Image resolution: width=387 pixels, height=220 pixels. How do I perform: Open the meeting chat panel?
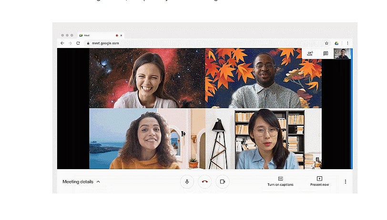coord(326,53)
